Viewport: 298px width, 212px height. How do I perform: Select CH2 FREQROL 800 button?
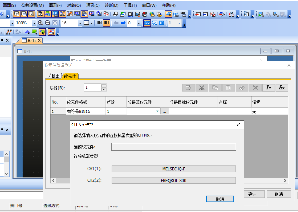click(173, 180)
